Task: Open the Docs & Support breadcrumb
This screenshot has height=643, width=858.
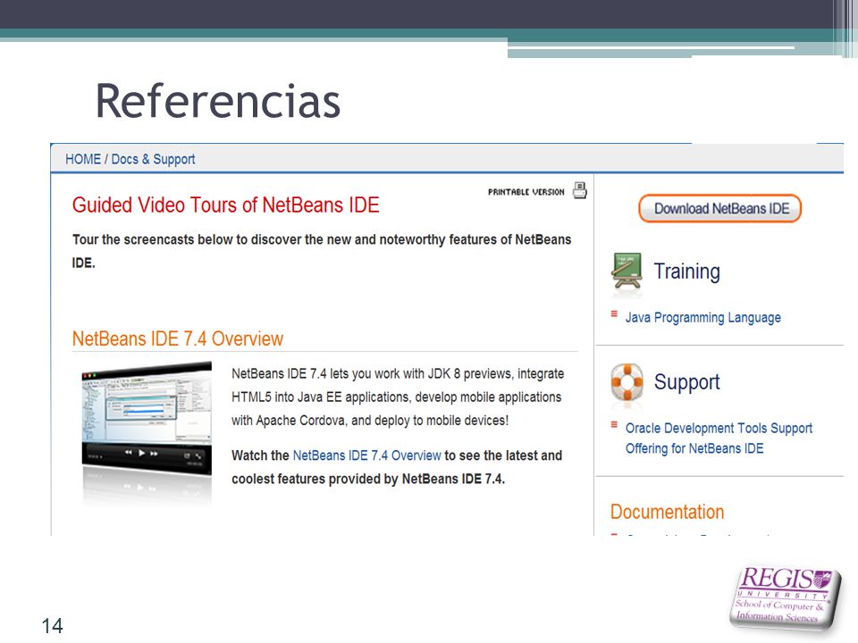Action: click(153, 159)
